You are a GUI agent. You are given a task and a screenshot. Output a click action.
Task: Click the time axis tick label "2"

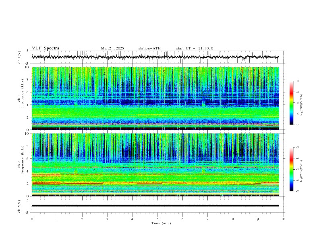82,219
